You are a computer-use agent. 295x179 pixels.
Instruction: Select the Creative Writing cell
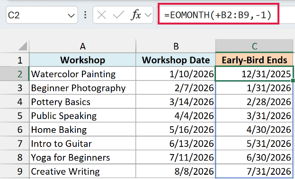click(82, 171)
